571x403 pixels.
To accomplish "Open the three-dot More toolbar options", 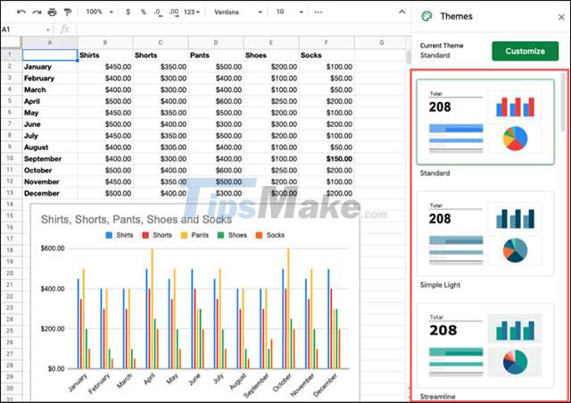I will (318, 12).
